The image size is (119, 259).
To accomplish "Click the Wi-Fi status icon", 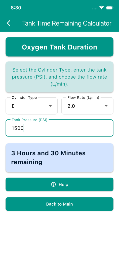I will [102, 8].
